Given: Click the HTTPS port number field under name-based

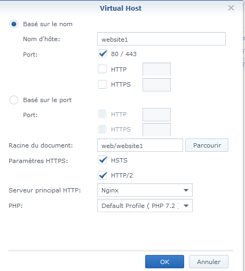Looking at the screenshot, I should [x=156, y=84].
